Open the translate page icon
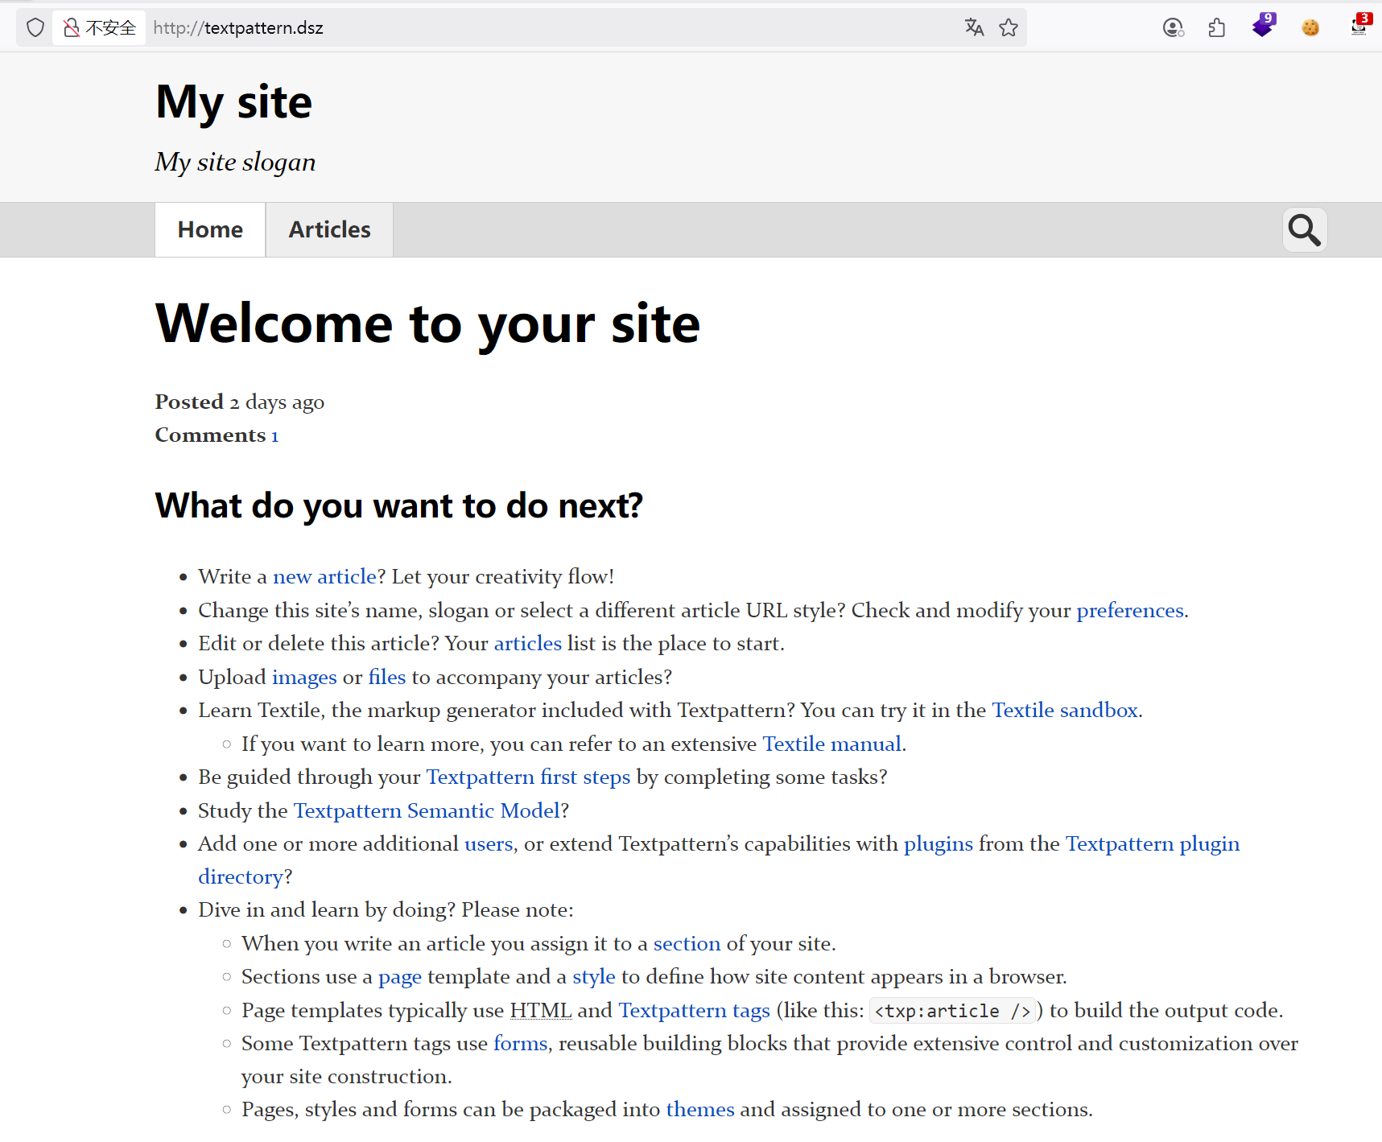 974,28
